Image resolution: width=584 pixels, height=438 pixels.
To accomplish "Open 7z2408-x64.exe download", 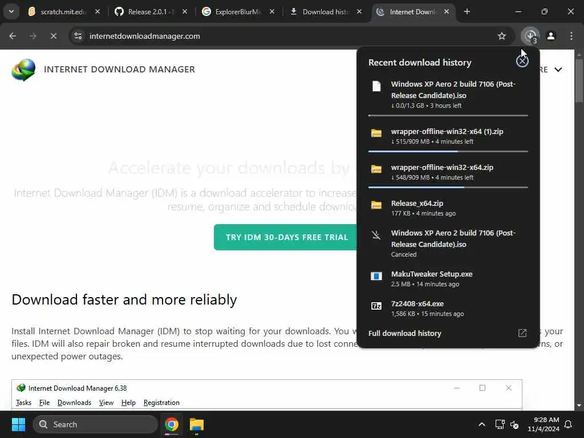I will click(448, 309).
